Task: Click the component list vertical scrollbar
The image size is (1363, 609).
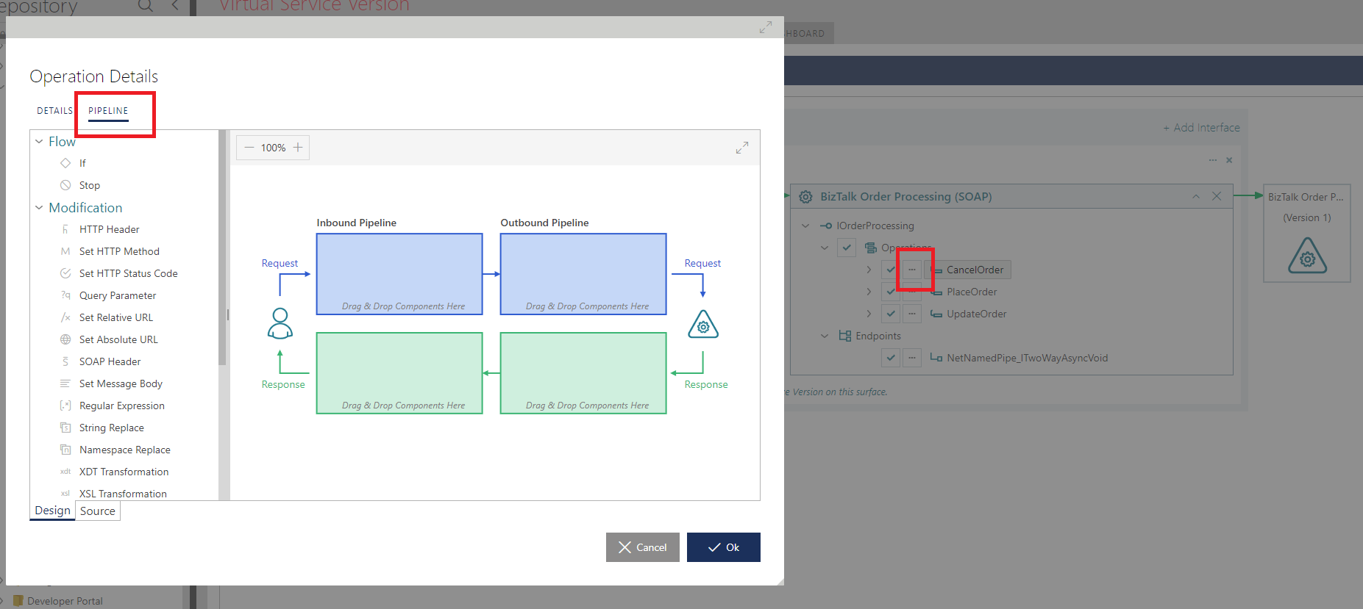Action: tap(222, 250)
